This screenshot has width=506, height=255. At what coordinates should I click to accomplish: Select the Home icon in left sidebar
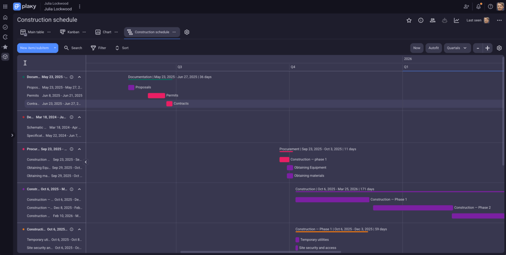[5, 17]
